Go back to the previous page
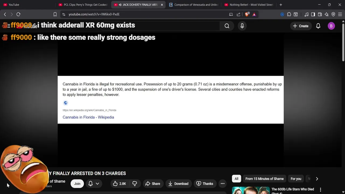Screen dimensions: 345x194 tap(5, 14)
